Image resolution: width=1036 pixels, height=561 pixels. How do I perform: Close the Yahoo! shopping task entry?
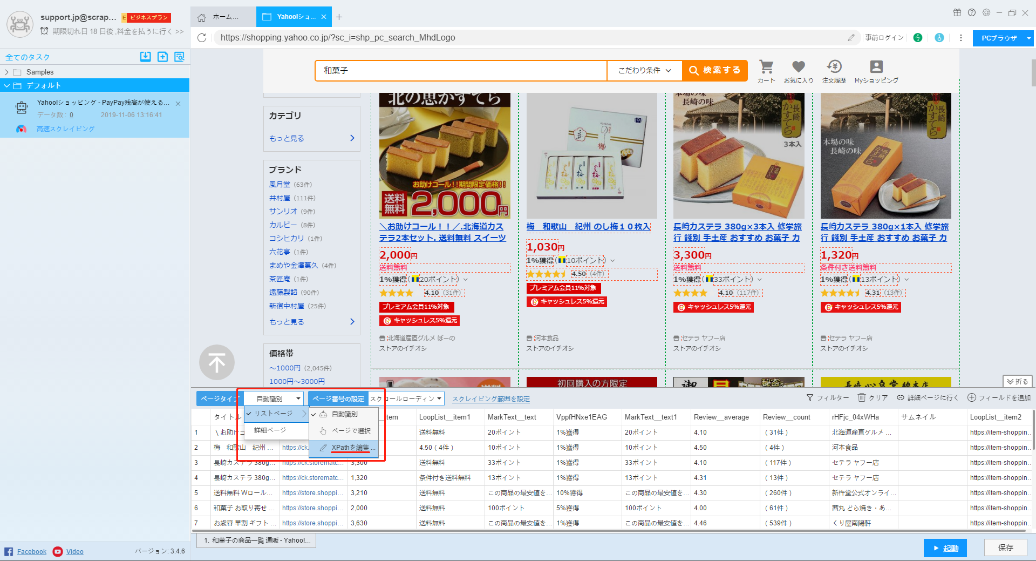(178, 104)
